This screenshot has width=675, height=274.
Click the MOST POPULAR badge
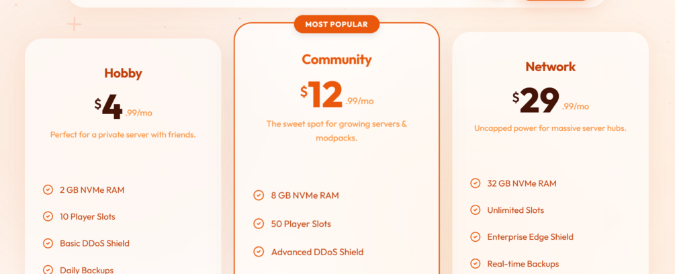click(336, 24)
